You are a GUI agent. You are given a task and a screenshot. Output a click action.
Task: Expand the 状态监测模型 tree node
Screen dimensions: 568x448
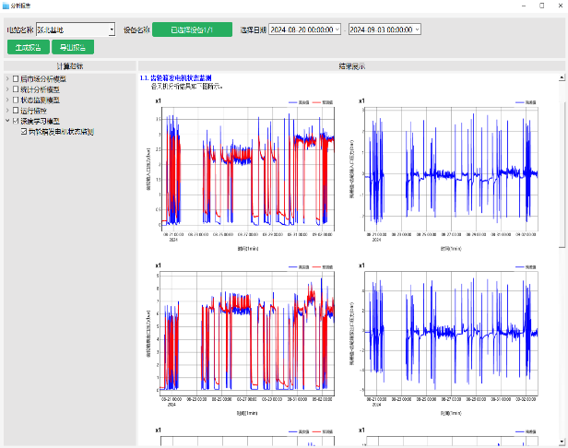coord(7,100)
